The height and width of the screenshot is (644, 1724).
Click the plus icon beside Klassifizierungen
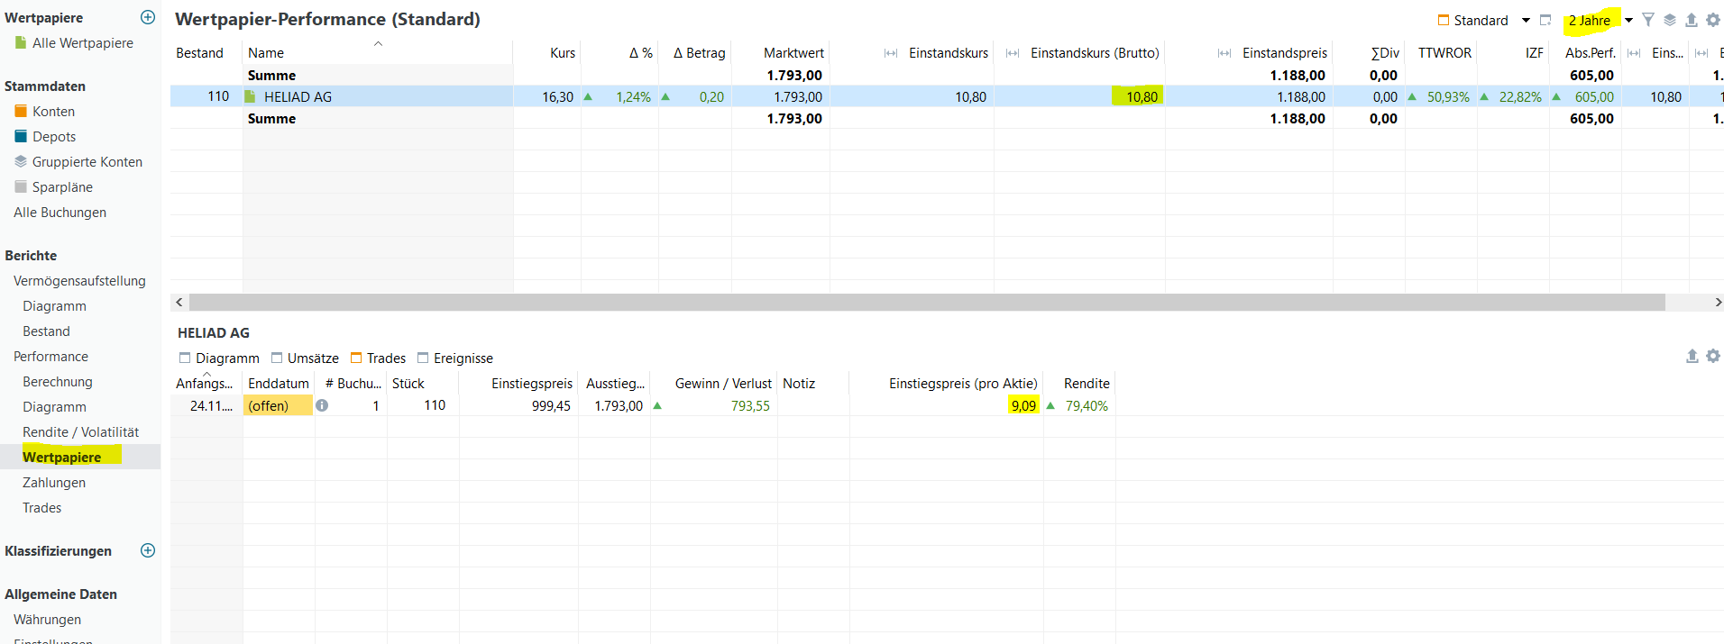click(148, 550)
